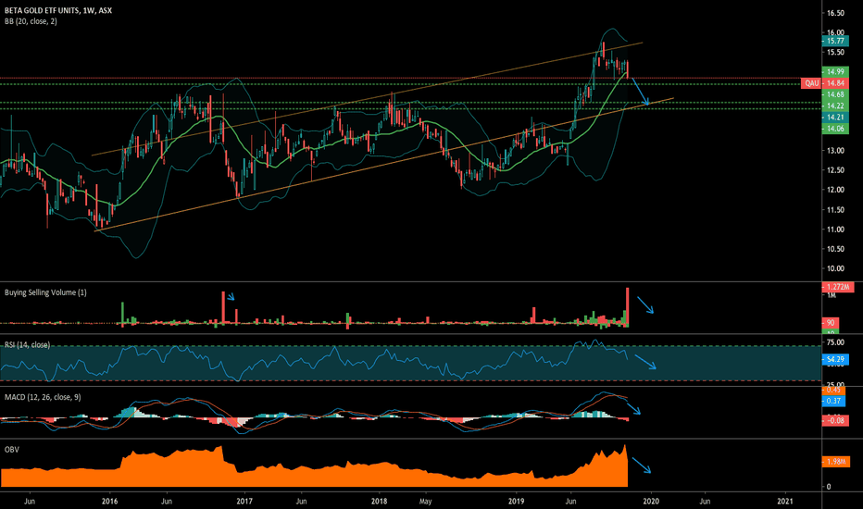Click the 14.22 price label
This screenshot has width=863, height=509.
coord(835,106)
